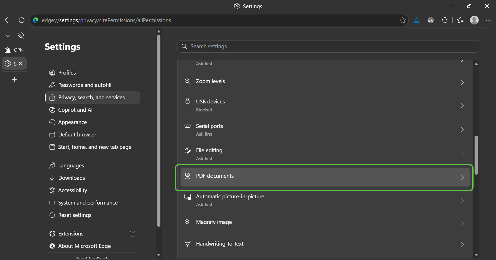Expand the Handwriting To Text chevron

(x=462, y=245)
